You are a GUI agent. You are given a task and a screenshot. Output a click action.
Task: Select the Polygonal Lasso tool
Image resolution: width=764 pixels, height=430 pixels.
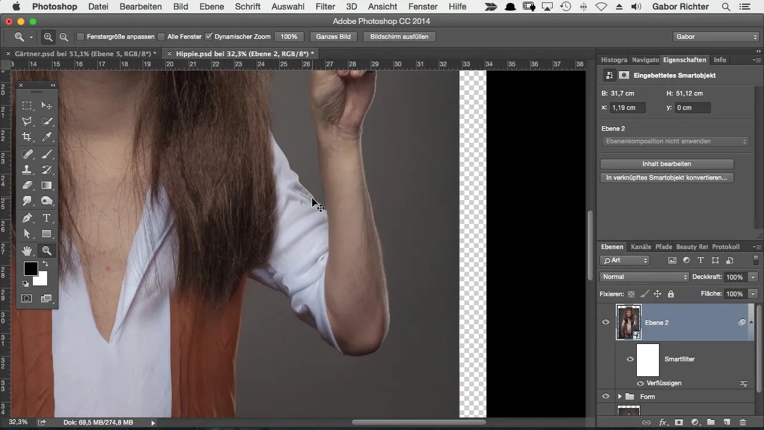(x=27, y=121)
